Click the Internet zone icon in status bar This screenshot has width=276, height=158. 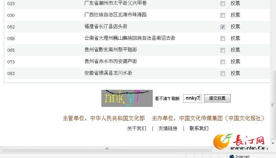232,156
